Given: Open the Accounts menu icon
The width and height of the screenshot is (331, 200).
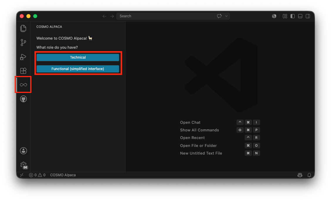Looking at the screenshot, I should (x=23, y=151).
